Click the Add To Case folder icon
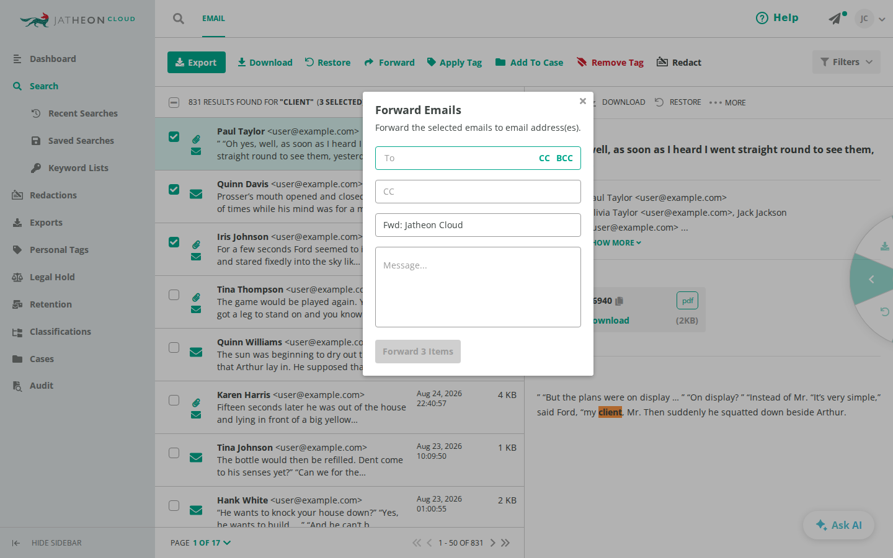The image size is (893, 558). (x=500, y=62)
